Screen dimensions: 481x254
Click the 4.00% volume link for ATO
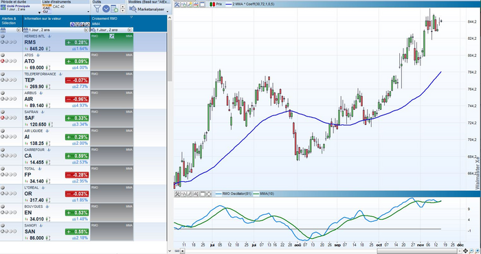coord(80,67)
